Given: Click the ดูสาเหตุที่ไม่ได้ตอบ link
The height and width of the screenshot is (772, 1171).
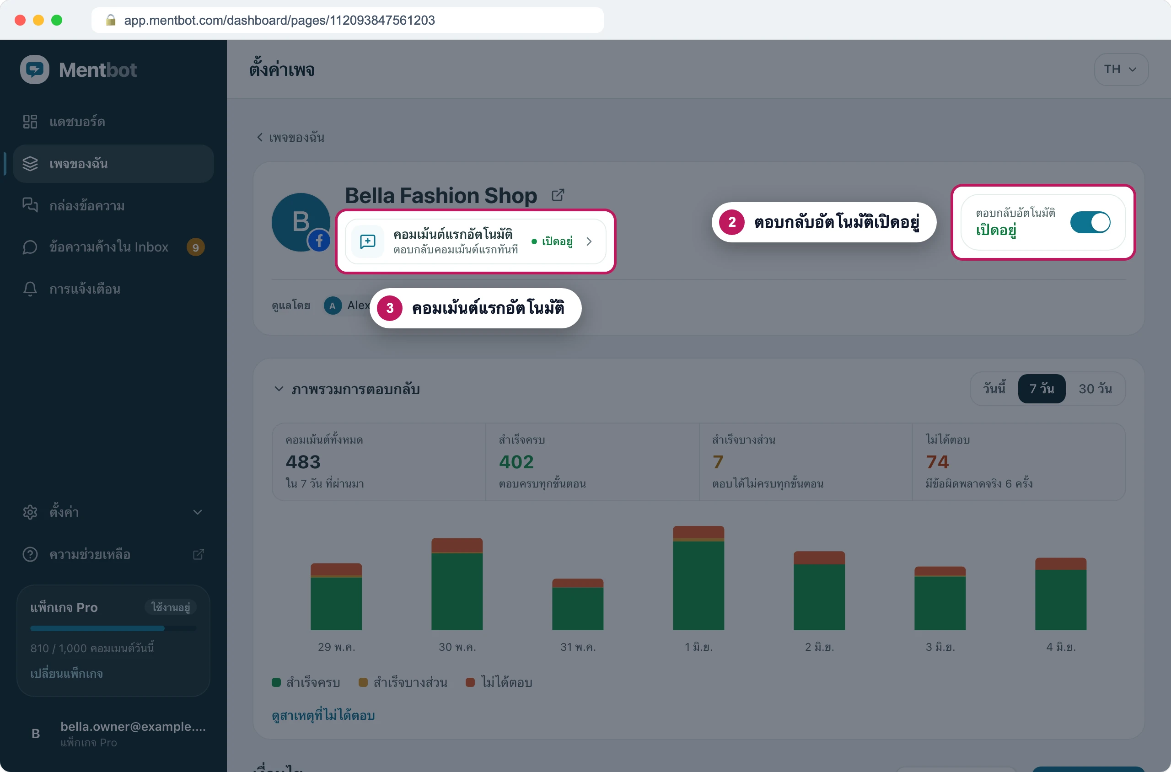Looking at the screenshot, I should tap(323, 715).
